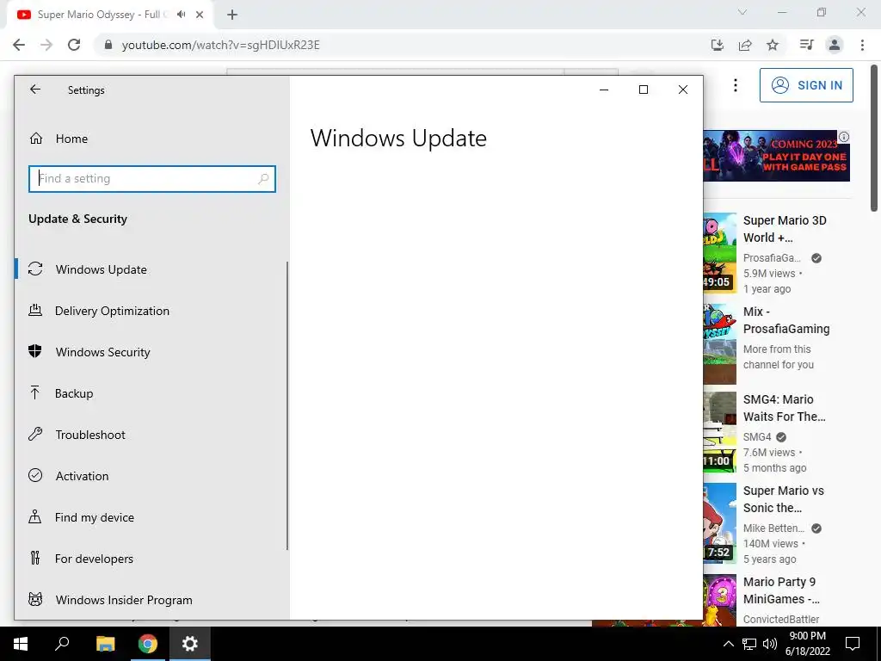Mute the Super Mario Odyssey tab audio

tap(181, 15)
